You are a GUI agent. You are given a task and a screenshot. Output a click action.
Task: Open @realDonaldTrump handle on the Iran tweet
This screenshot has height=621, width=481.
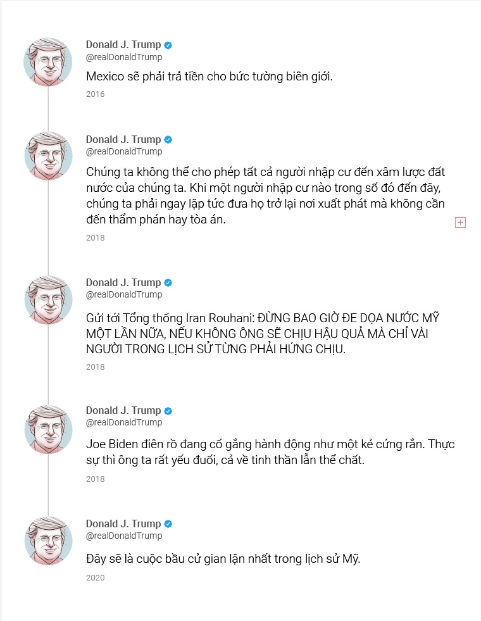tap(124, 294)
